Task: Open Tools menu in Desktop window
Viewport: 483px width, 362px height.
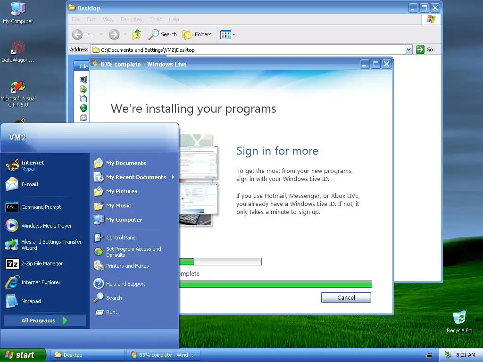Action: click(156, 19)
